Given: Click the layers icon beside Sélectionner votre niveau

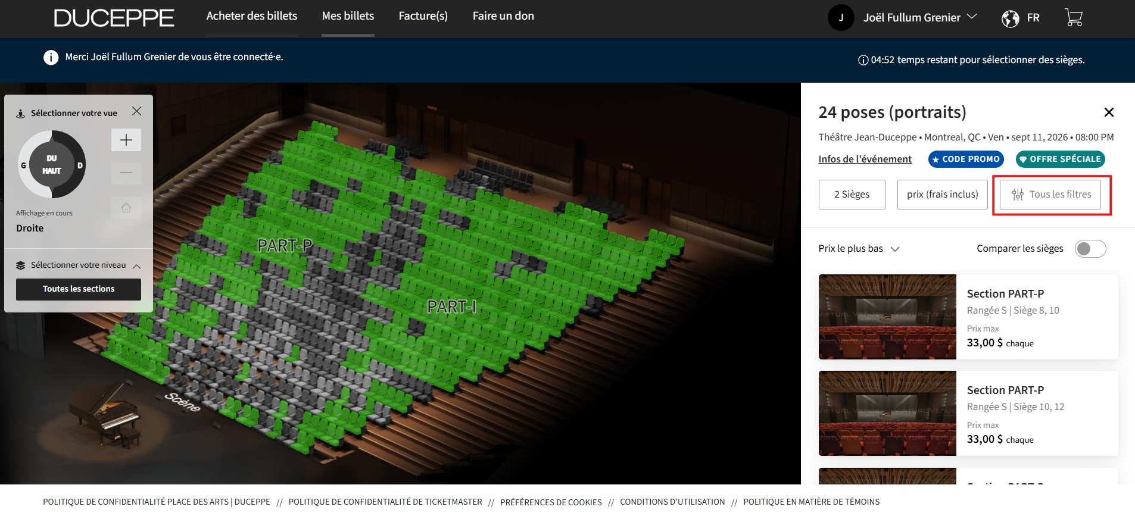Looking at the screenshot, I should point(21,265).
